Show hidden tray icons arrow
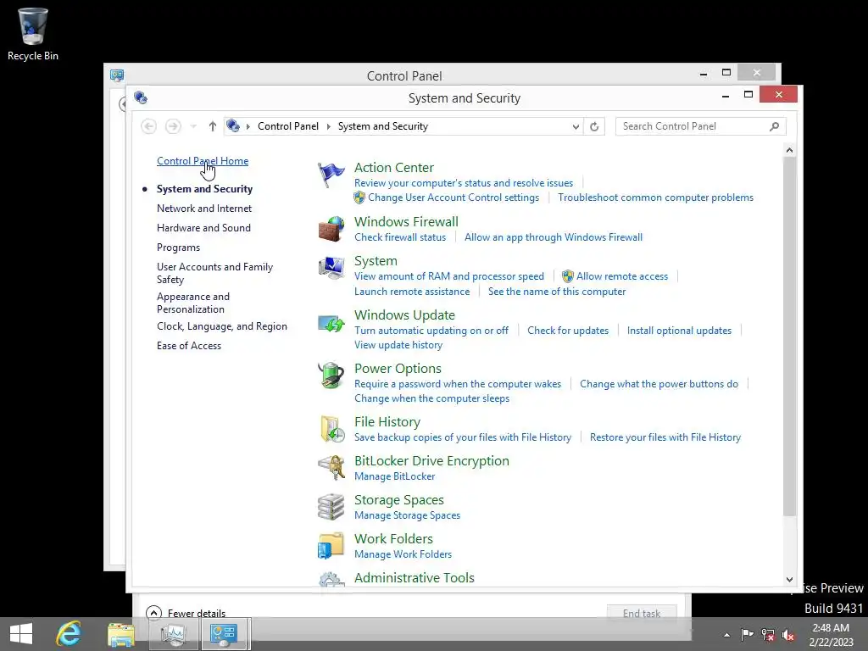The height and width of the screenshot is (651, 868). pyautogui.click(x=726, y=635)
